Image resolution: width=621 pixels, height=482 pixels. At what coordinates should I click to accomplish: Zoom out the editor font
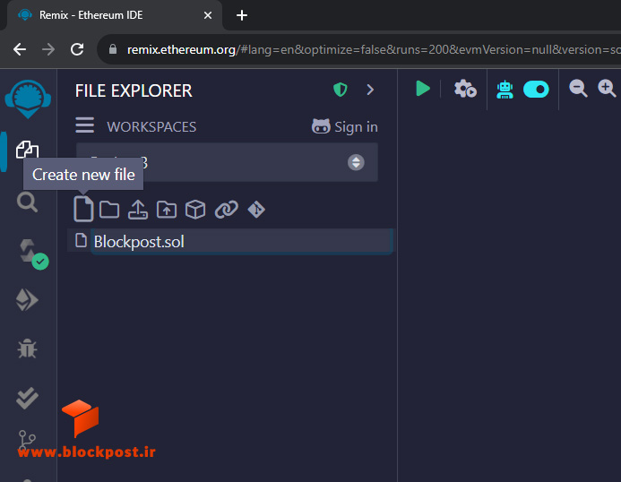[578, 88]
